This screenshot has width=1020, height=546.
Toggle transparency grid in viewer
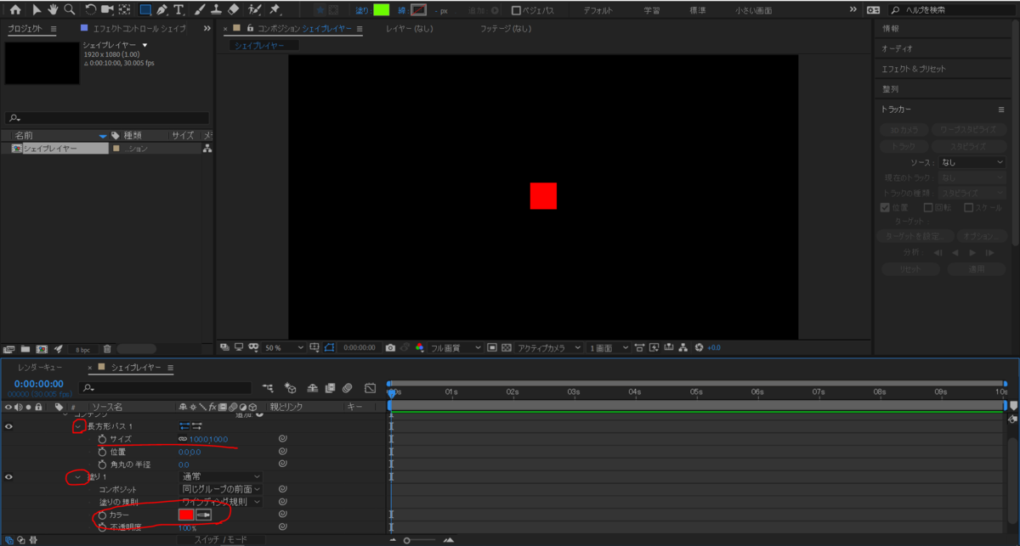[507, 347]
